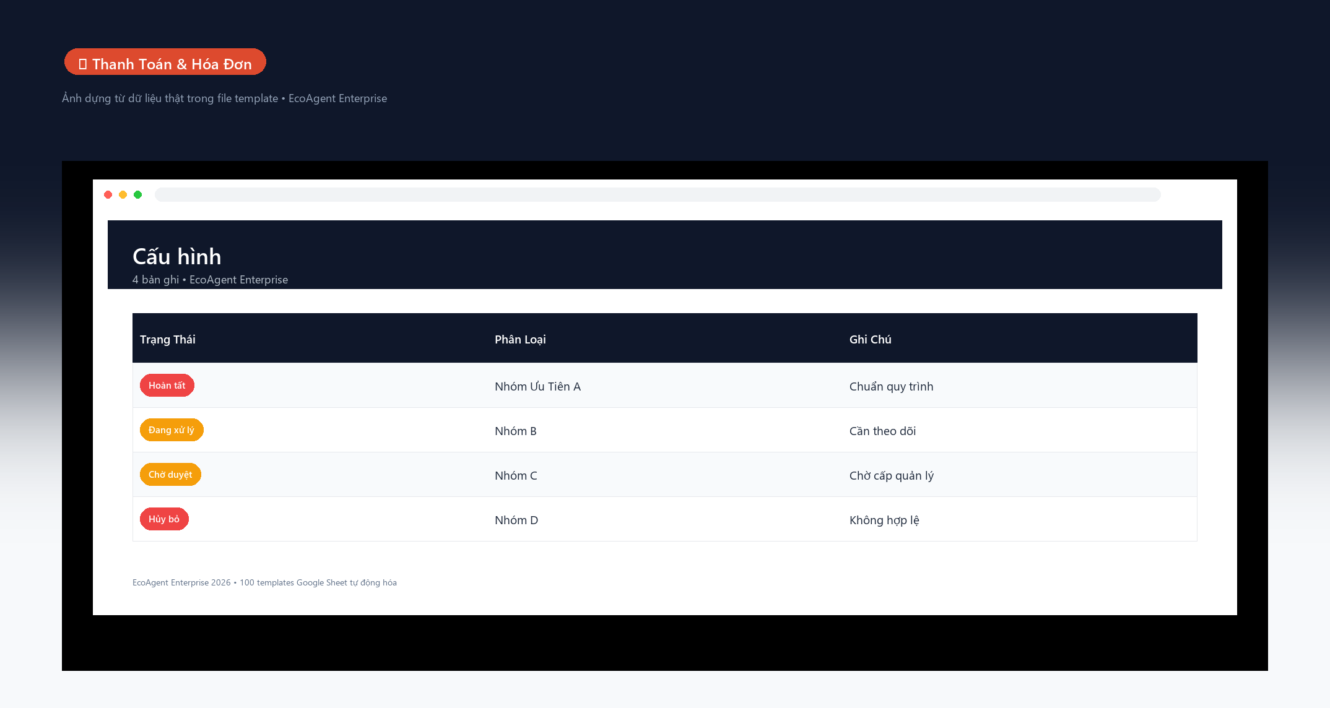Click the Chờ duyệt status badge

tap(170, 475)
